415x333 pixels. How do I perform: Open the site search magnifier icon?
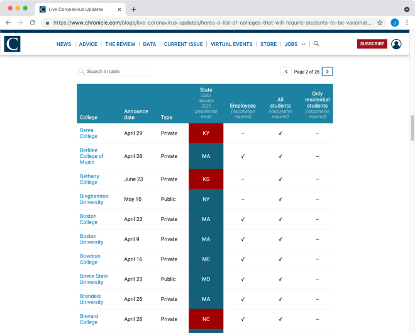click(x=316, y=43)
